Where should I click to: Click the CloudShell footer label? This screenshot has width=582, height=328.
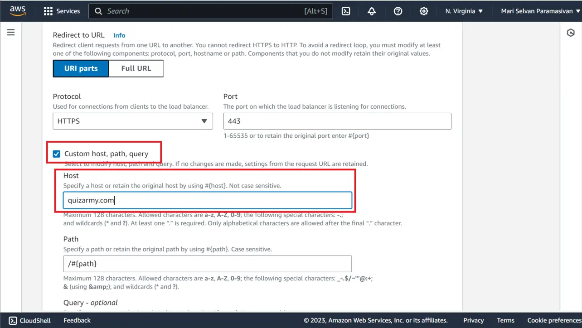[x=35, y=320]
